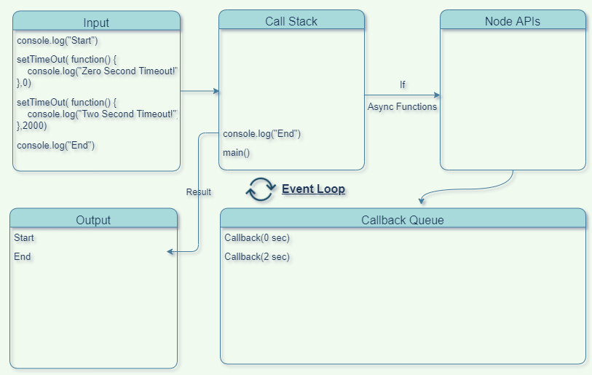Select the Output box title
Image resolution: width=592 pixels, height=375 pixels.
[x=93, y=220]
